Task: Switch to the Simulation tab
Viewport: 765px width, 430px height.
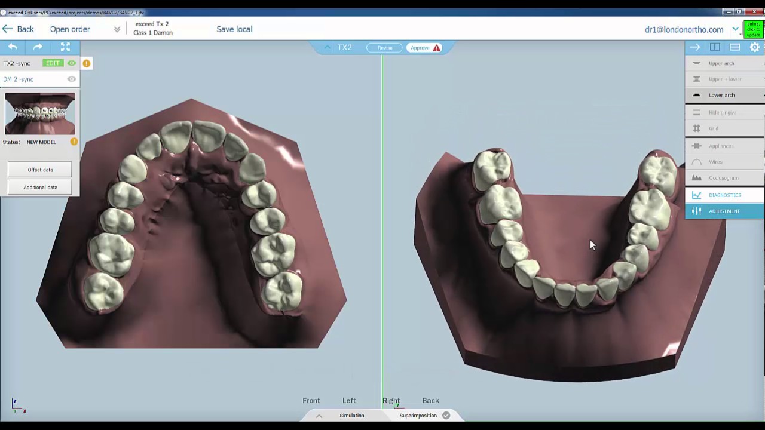Action: pyautogui.click(x=352, y=416)
